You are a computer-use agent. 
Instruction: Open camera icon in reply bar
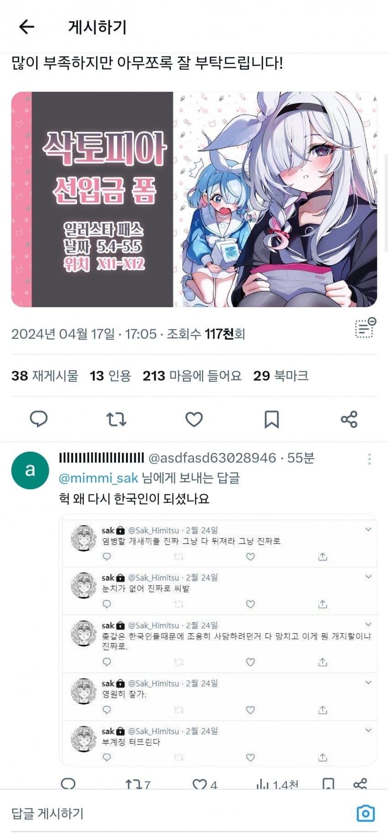[366, 813]
